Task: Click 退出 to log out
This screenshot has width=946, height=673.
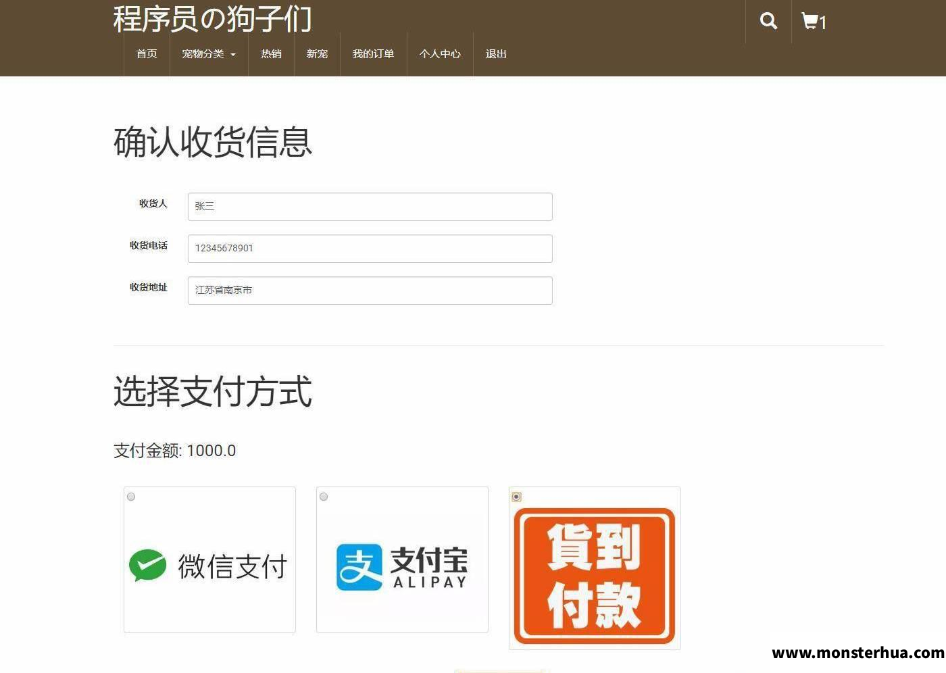Action: click(496, 53)
